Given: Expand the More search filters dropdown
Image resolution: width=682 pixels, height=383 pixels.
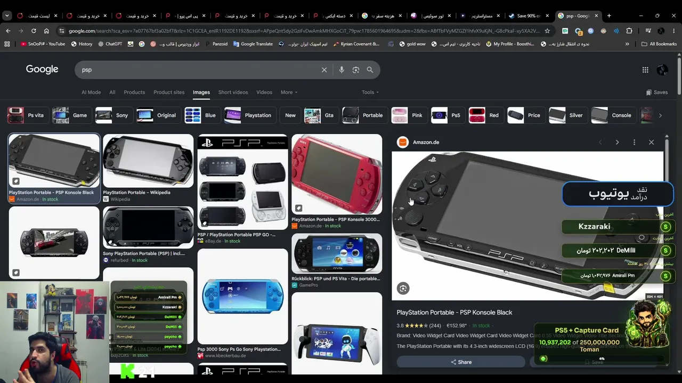Looking at the screenshot, I should (x=289, y=92).
